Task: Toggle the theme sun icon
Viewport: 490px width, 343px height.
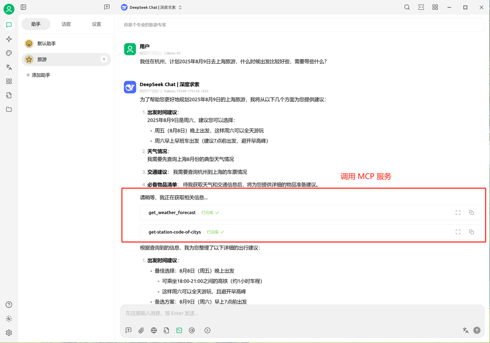Action: 9,319
